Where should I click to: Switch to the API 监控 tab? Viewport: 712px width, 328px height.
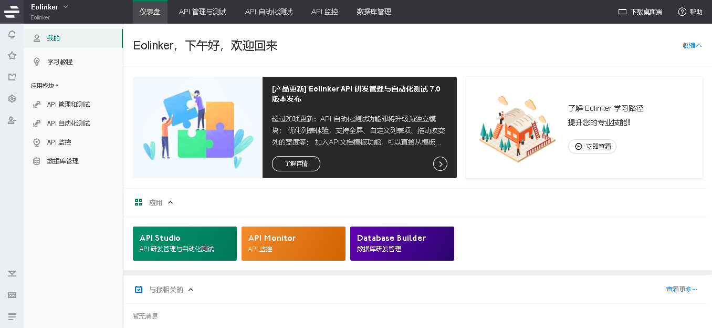tap(324, 12)
